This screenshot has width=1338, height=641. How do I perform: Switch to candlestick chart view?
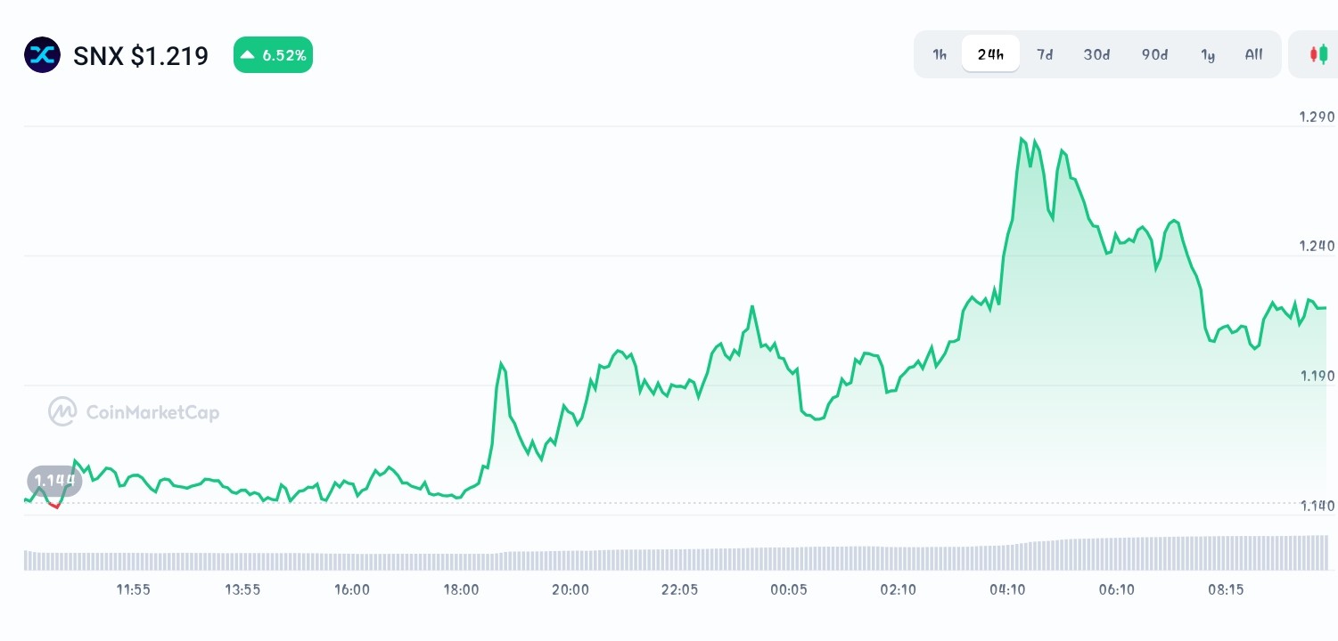1317,54
